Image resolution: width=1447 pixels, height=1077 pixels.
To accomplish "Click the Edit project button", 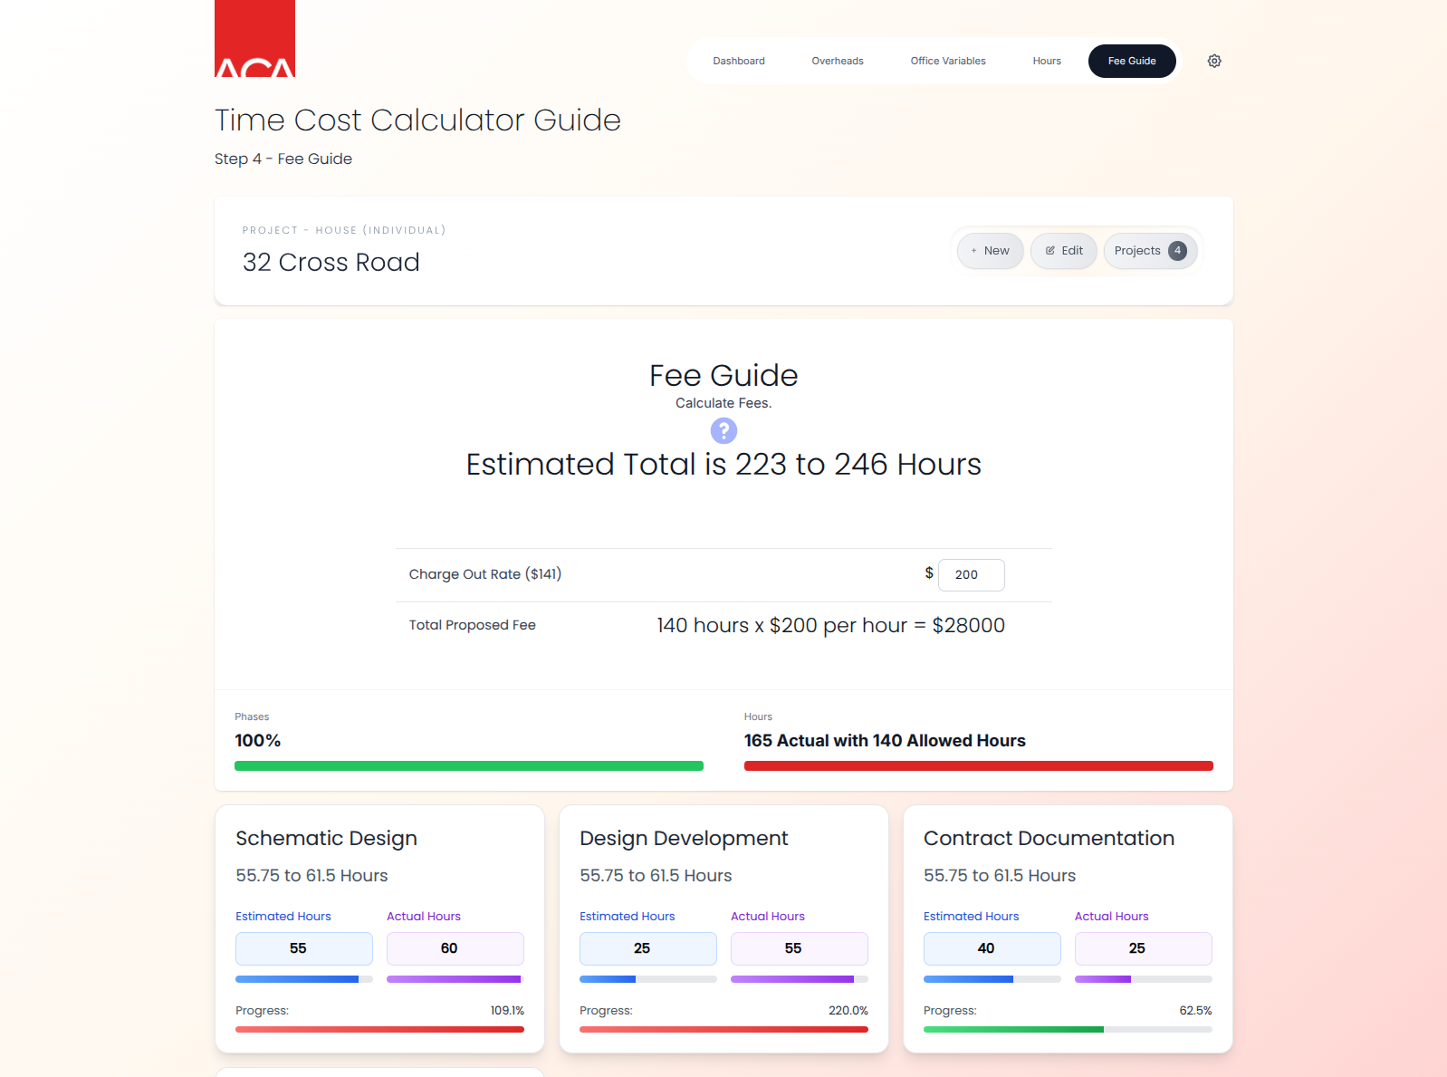I will 1064,251.
